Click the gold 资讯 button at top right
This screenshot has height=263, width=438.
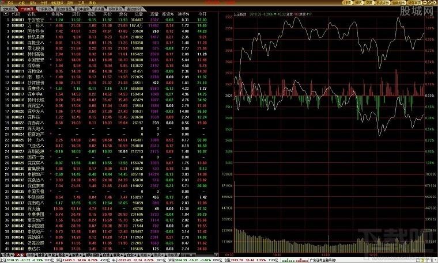point(358,2)
